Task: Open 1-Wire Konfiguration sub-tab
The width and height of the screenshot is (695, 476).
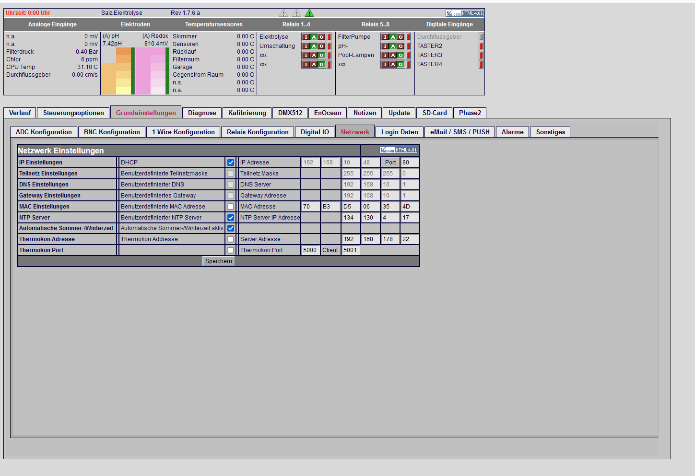Action: 183,132
